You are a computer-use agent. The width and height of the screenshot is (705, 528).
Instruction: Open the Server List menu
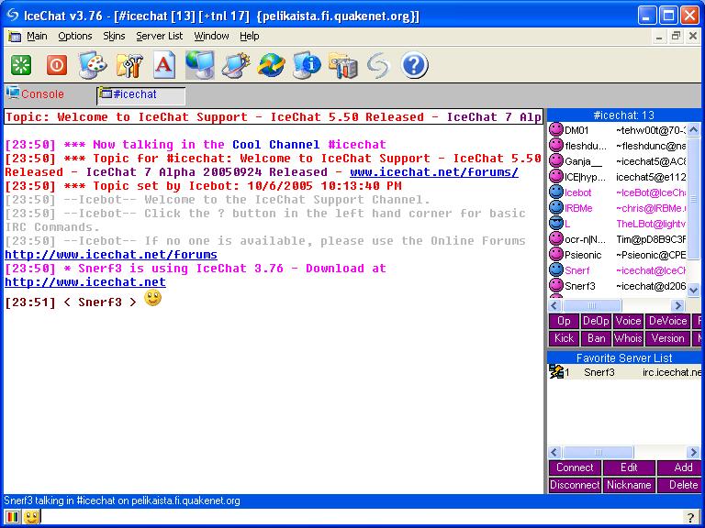coord(160,36)
